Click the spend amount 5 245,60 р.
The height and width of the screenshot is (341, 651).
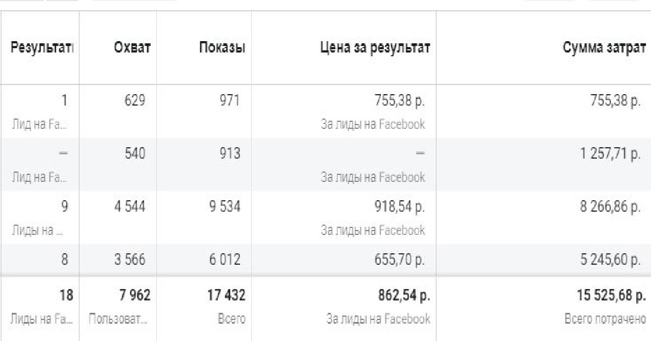pos(610,259)
